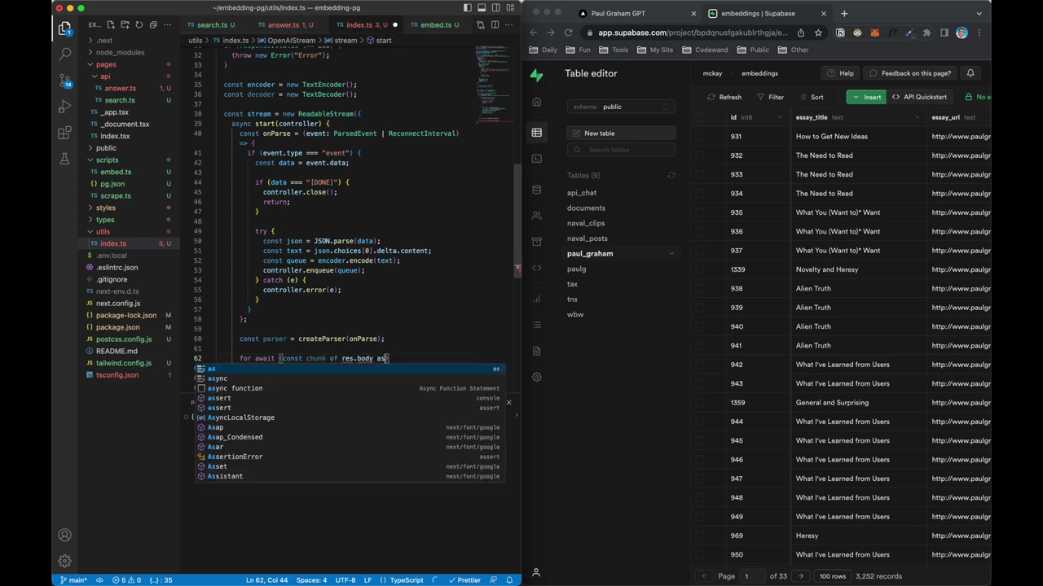Click the page number input field
Image resolution: width=1043 pixels, height=586 pixels.
752,576
